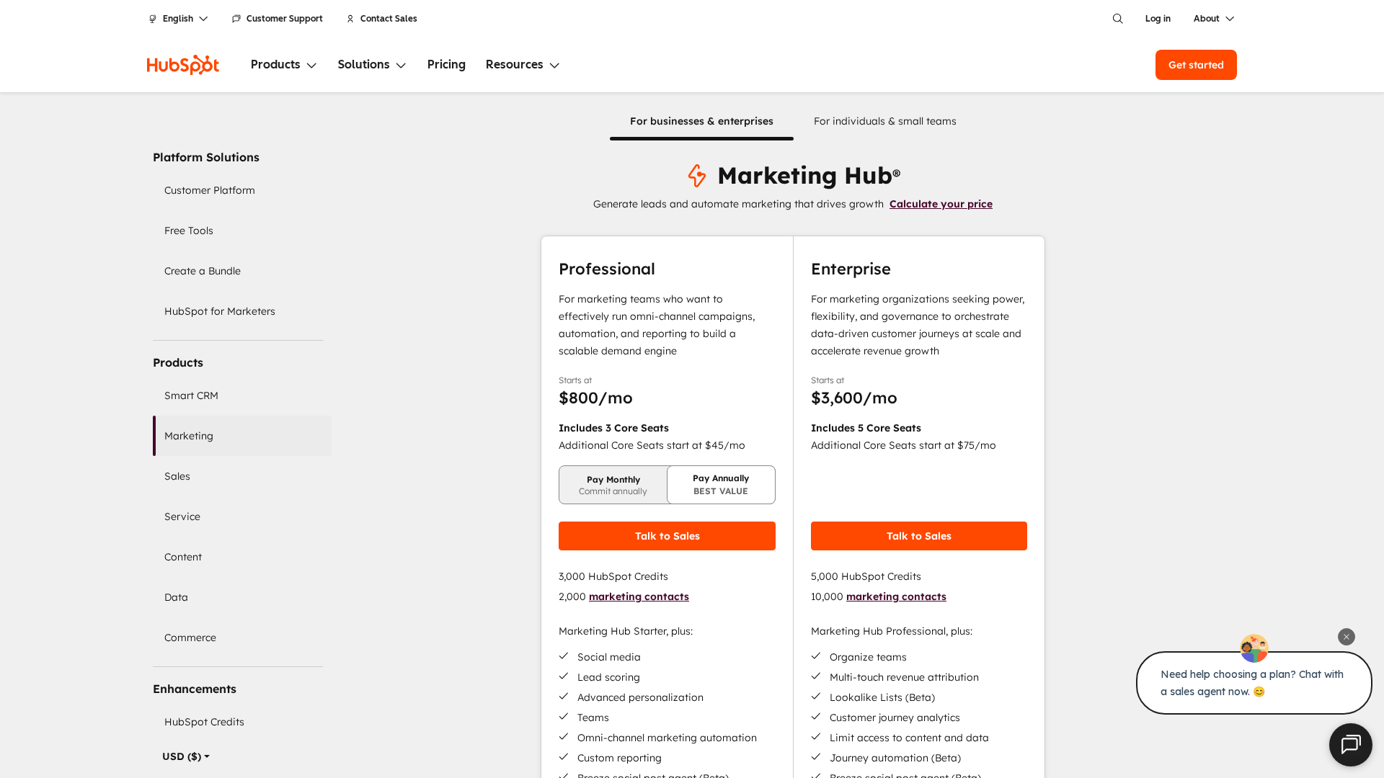Expand the Products navigation menu
Image resolution: width=1384 pixels, height=778 pixels.
[283, 65]
